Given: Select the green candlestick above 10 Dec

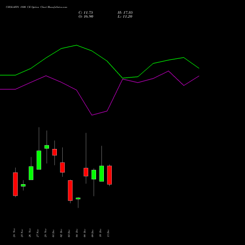Looking at the screenshot, I should point(101,173).
